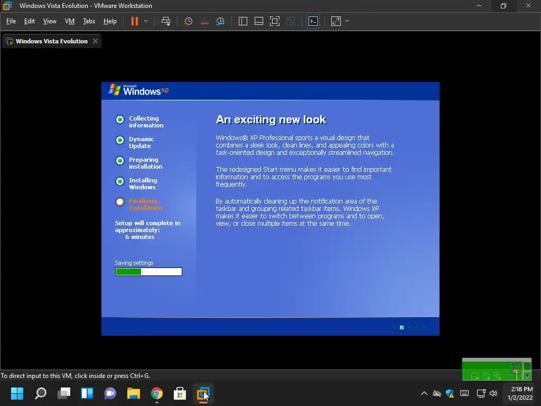Click the '6 minutes' remaining time text
The height and width of the screenshot is (406, 541).
click(x=139, y=237)
